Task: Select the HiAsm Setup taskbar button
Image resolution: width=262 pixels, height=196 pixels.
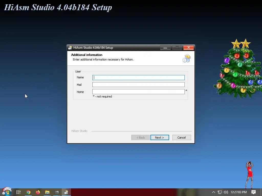Action: pyautogui.click(x=66, y=192)
